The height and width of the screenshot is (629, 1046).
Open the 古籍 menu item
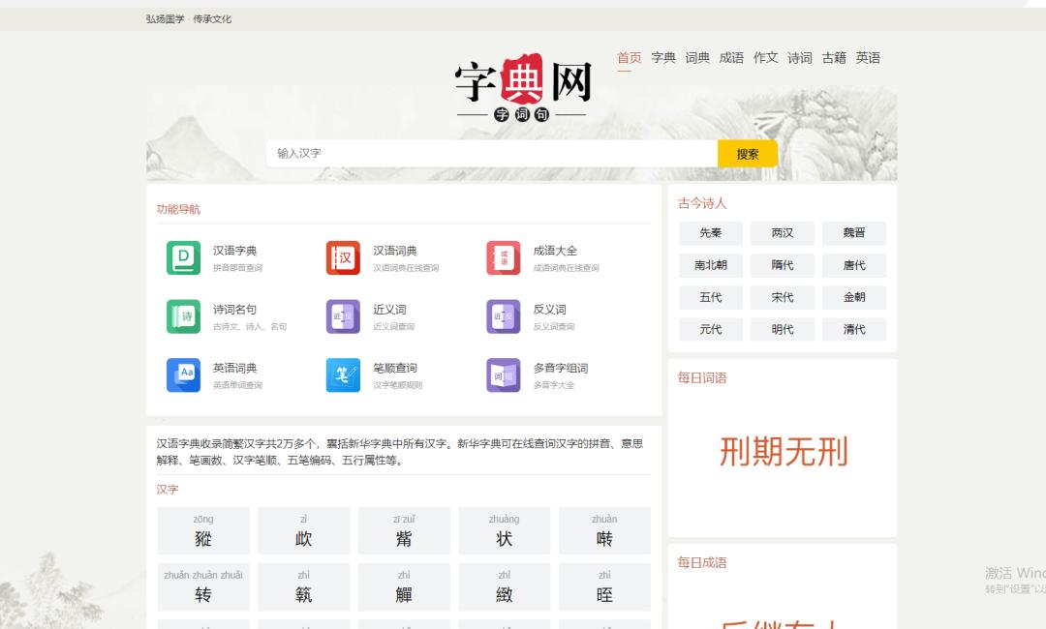834,58
